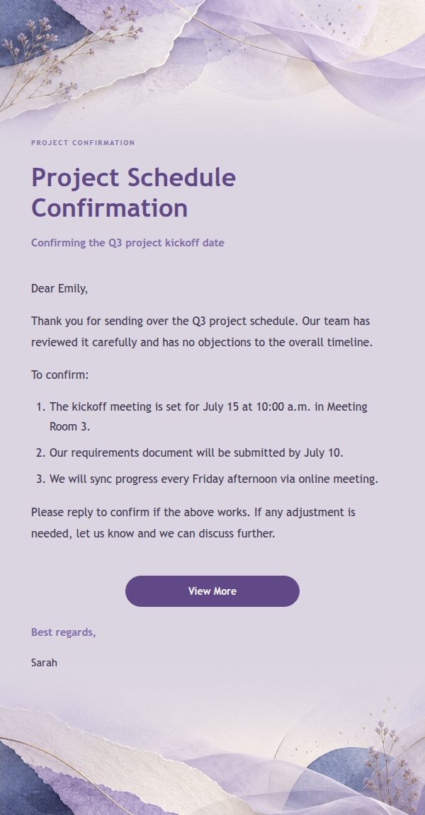
Task: Click the PROJECT CONFIRMATION label text
Action: (83, 142)
